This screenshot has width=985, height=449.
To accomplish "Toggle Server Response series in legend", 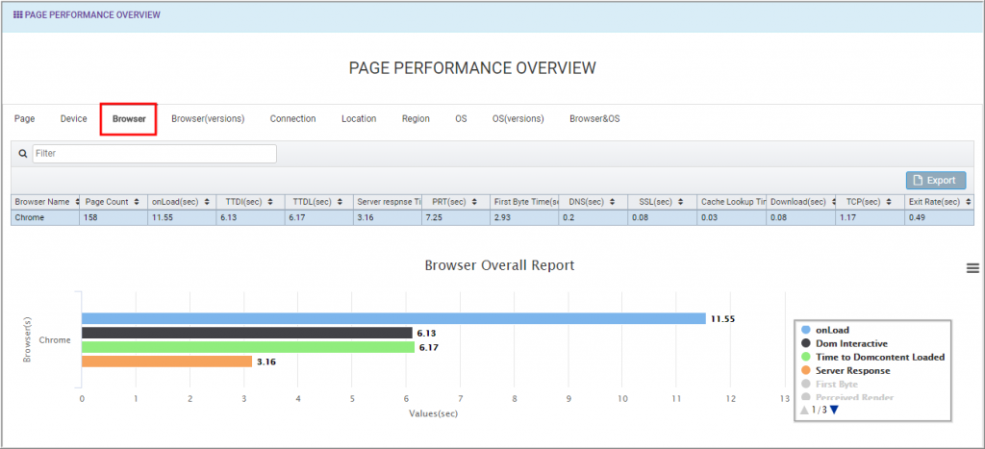I will (845, 371).
